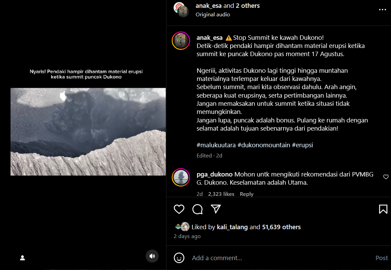Like the pga_dukono comment heart

tap(386, 177)
